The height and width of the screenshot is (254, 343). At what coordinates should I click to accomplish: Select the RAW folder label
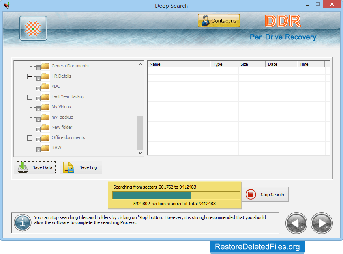pyautogui.click(x=56, y=148)
